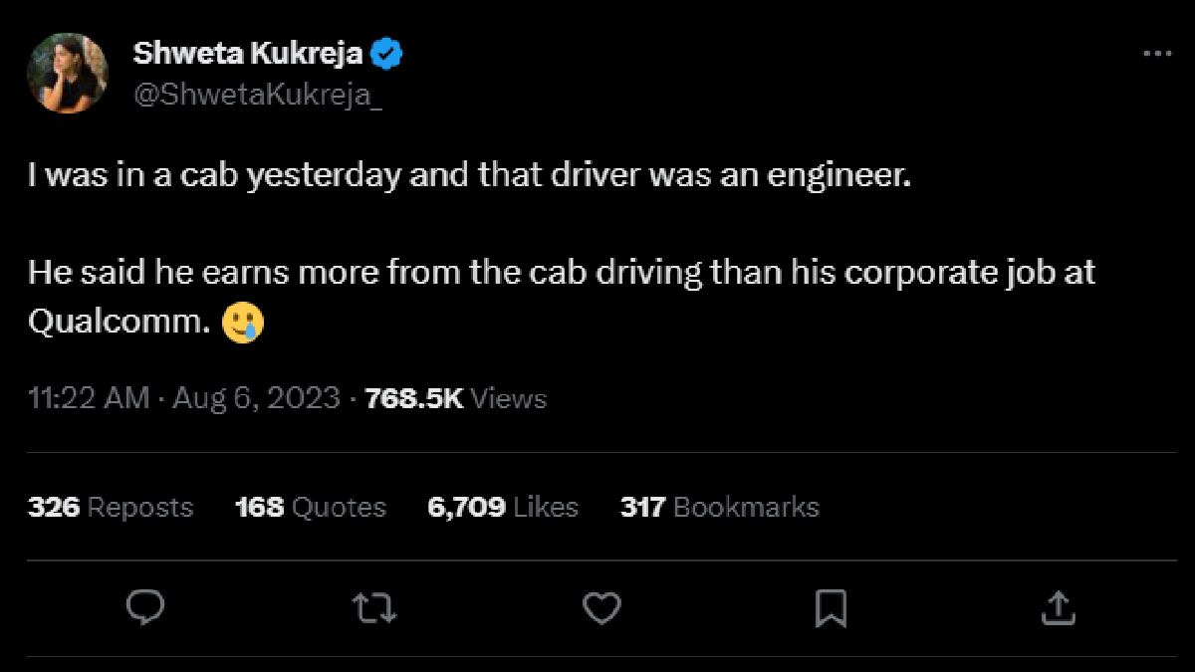Click the crying smile emoji
This screenshot has width=1195, height=672.
click(244, 324)
